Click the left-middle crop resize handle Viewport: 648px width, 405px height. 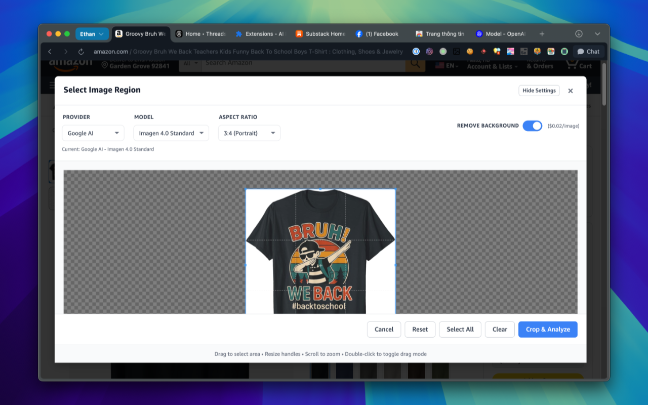point(246,265)
